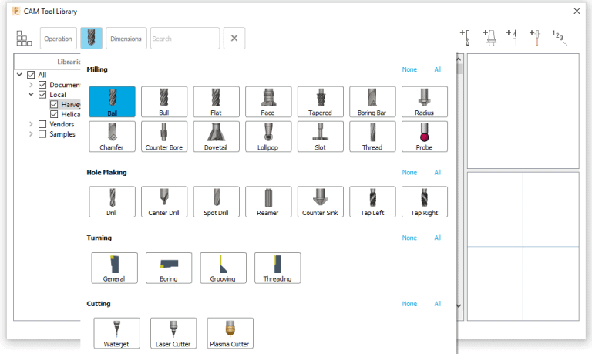The width and height of the screenshot is (592, 354).
Task: Select the Plasma Cutter tool type
Action: pos(230,333)
